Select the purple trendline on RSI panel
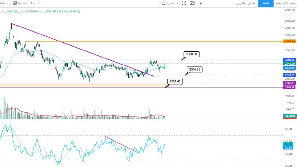This screenshot has height=167, width=297. pyautogui.click(x=120, y=144)
